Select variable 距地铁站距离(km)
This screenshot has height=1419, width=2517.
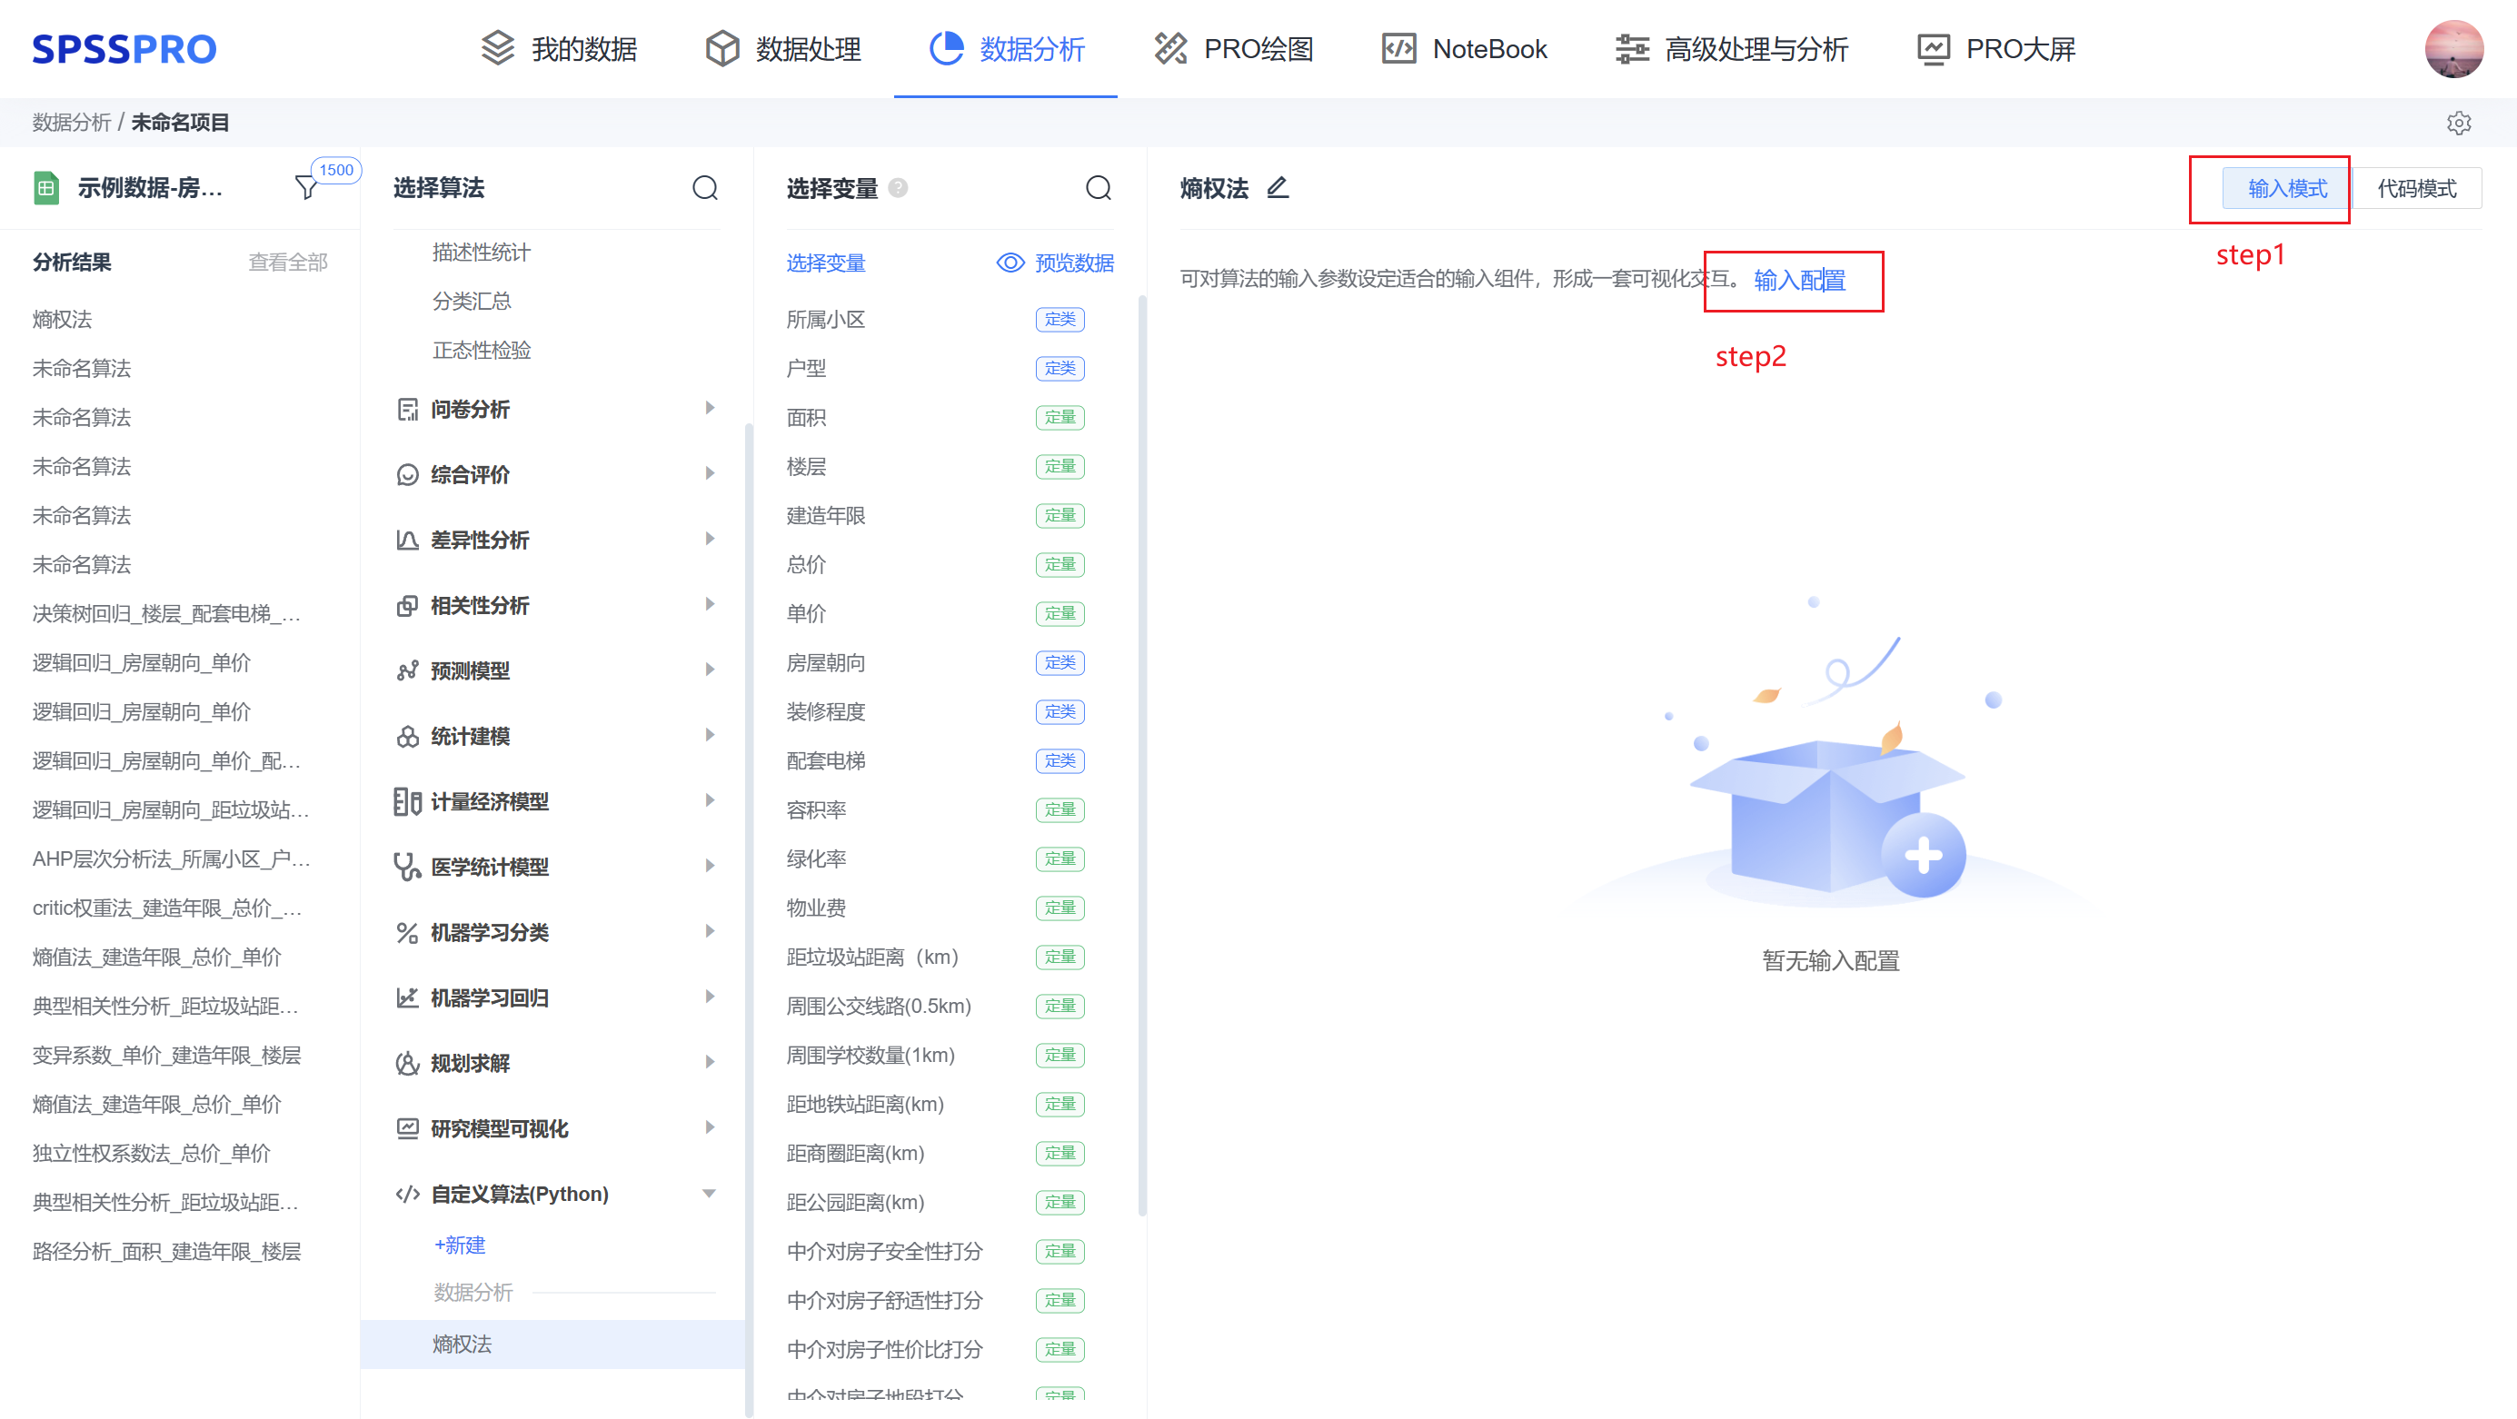point(865,1105)
